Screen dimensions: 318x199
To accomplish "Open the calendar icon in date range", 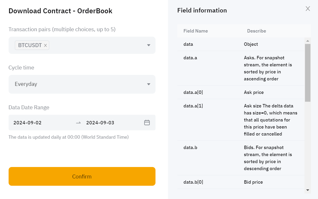I will coord(147,123).
